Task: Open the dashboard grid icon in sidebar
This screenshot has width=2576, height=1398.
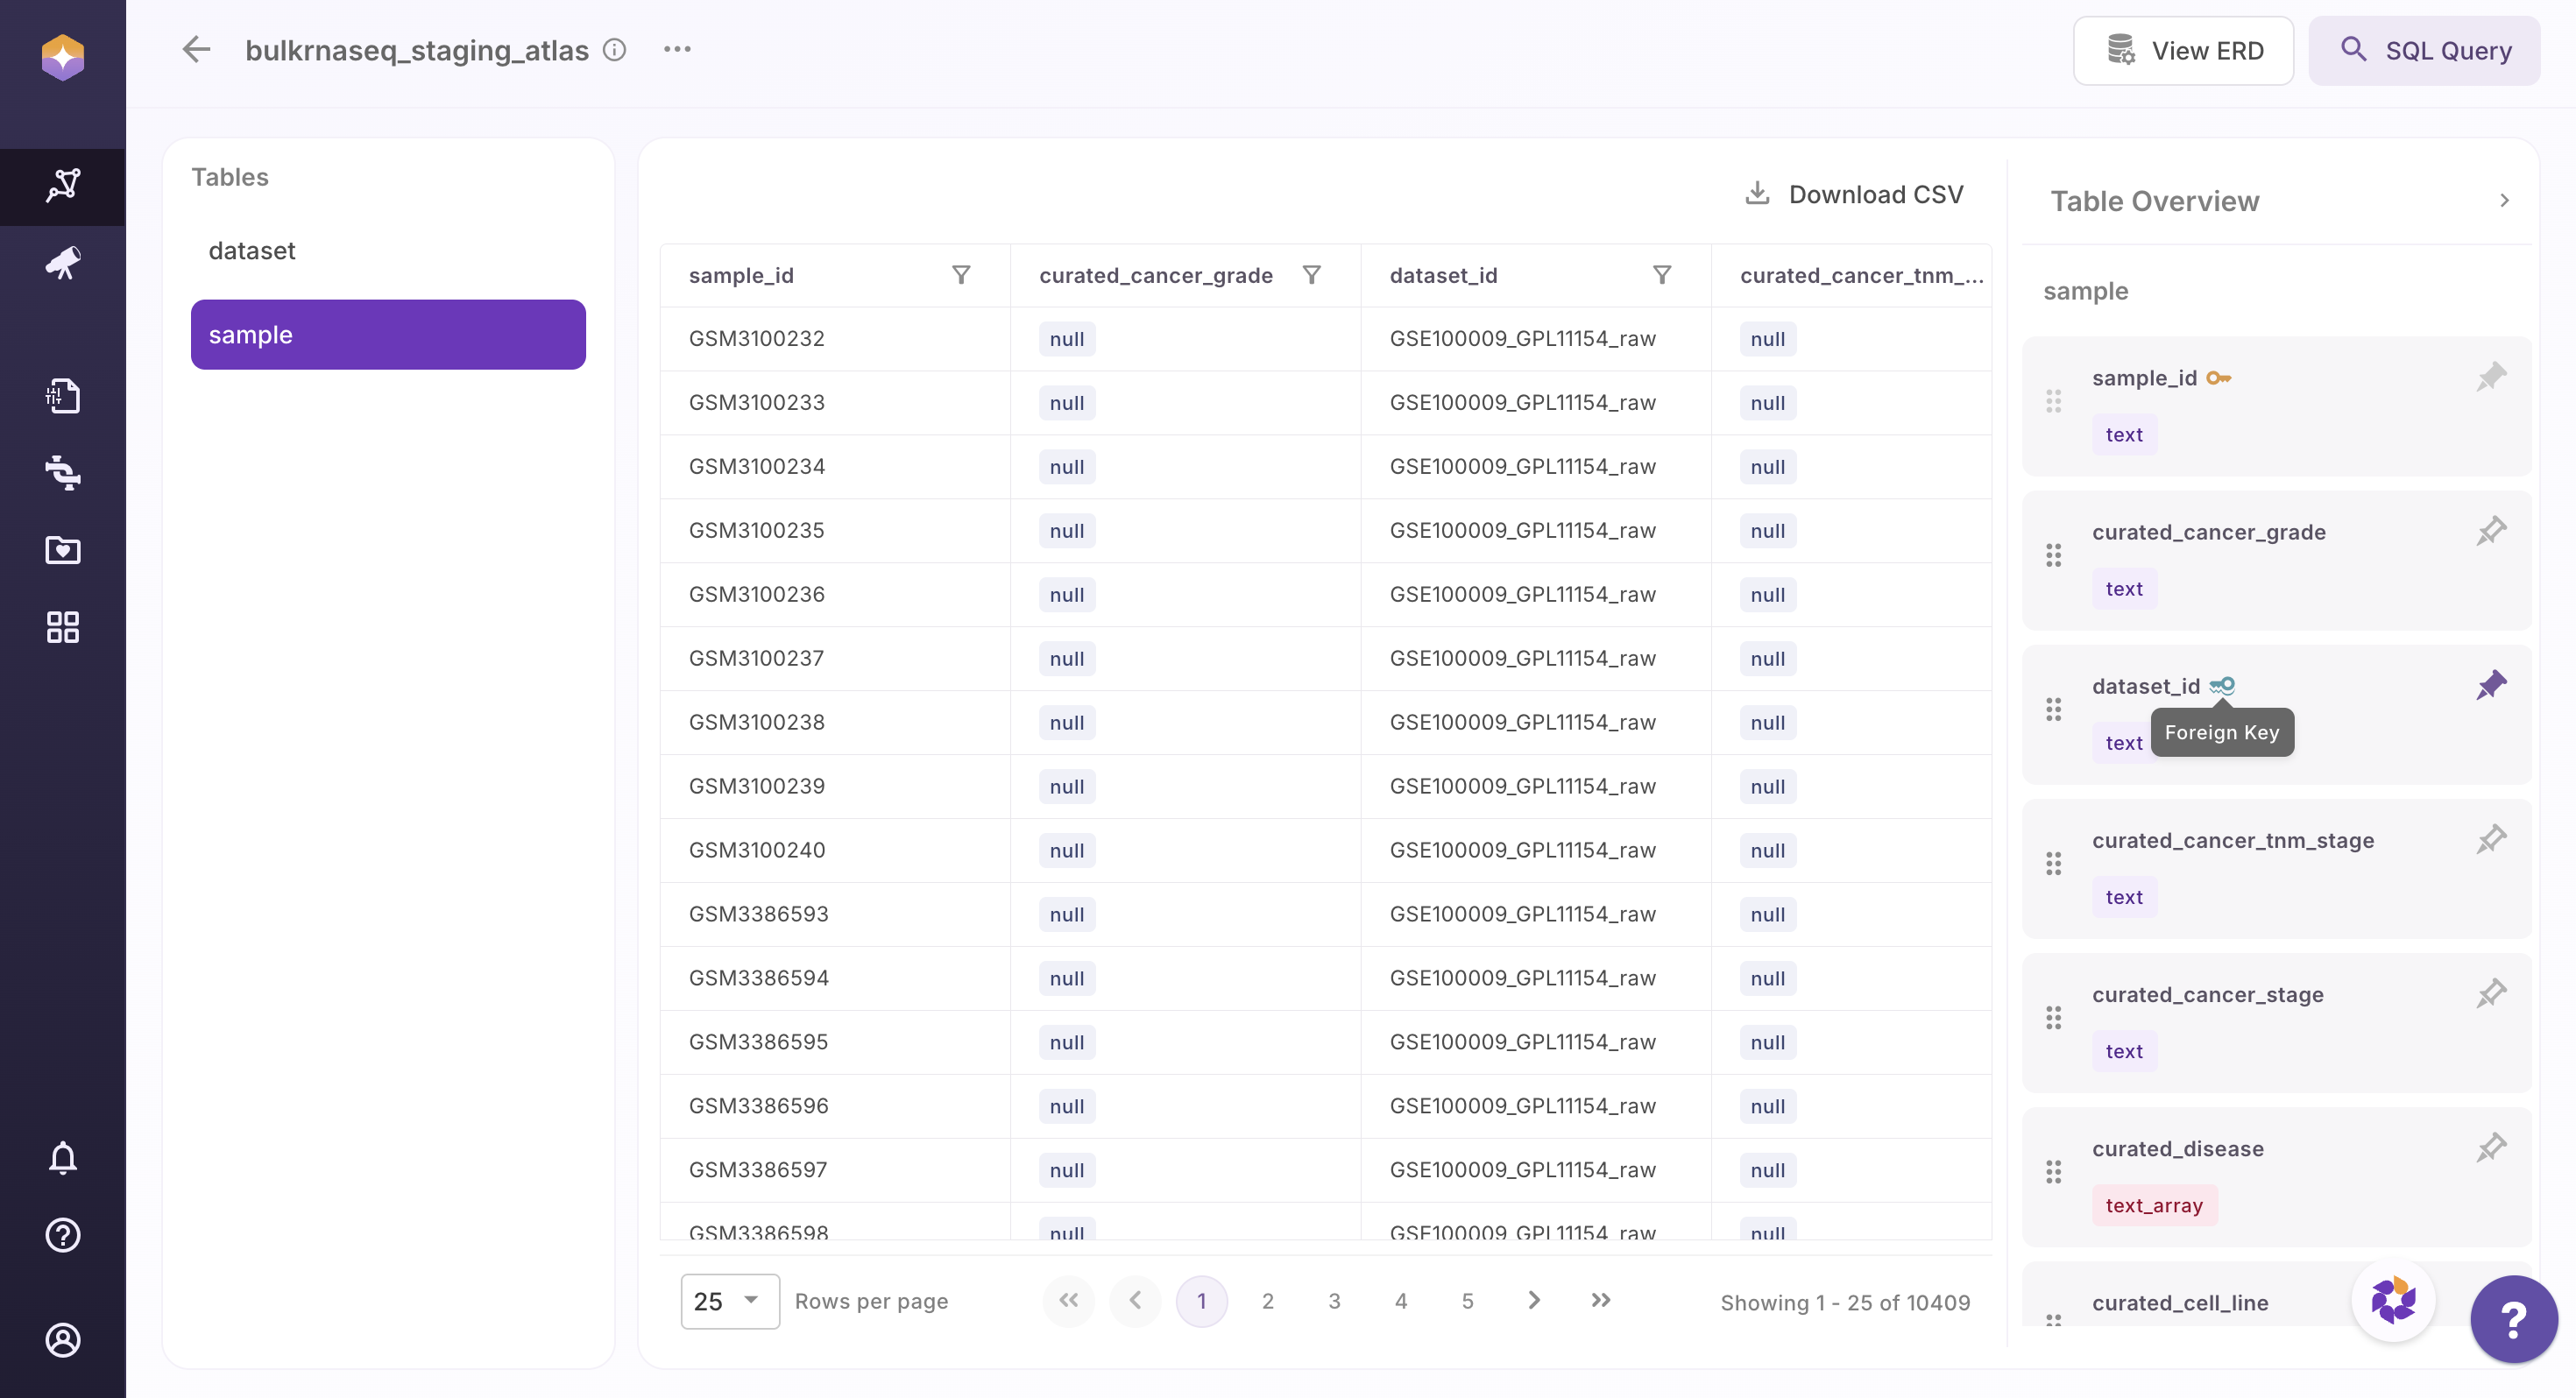Action: (62, 627)
